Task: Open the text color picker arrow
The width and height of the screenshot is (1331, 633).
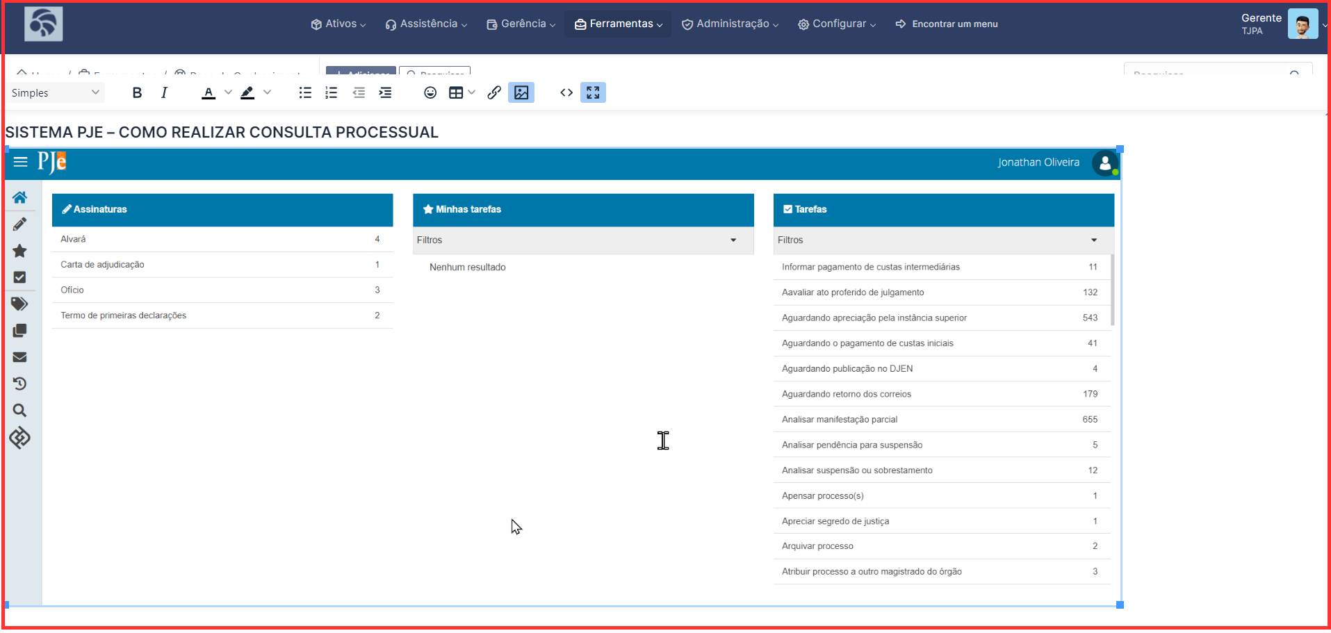Action: point(228,92)
